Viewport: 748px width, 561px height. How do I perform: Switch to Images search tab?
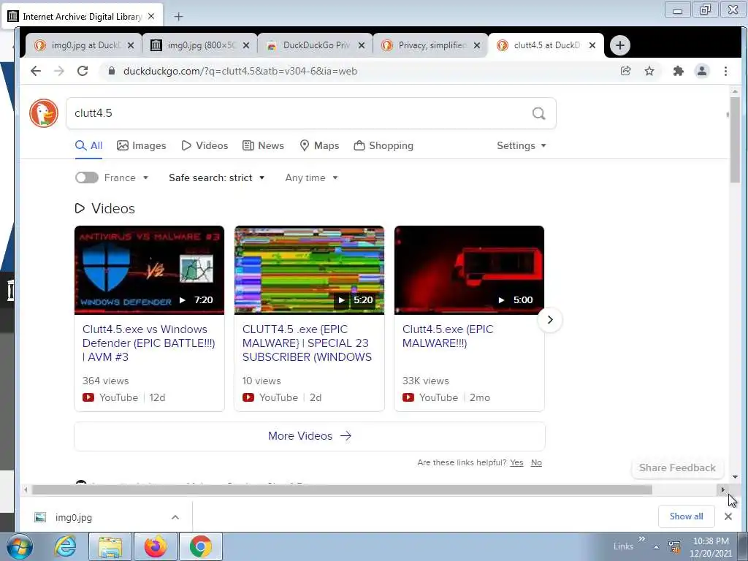pos(142,145)
